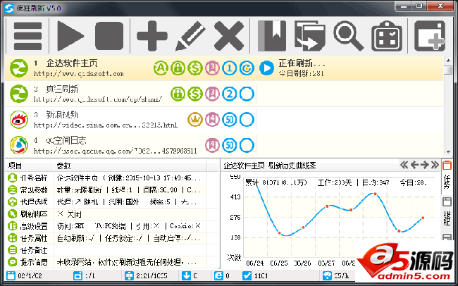Select the 高级设置 row
Image resolution: width=458 pixels, height=286 pixels.
coord(112,226)
